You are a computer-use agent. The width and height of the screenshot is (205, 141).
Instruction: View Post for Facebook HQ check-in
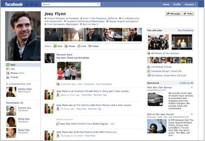click(86, 95)
